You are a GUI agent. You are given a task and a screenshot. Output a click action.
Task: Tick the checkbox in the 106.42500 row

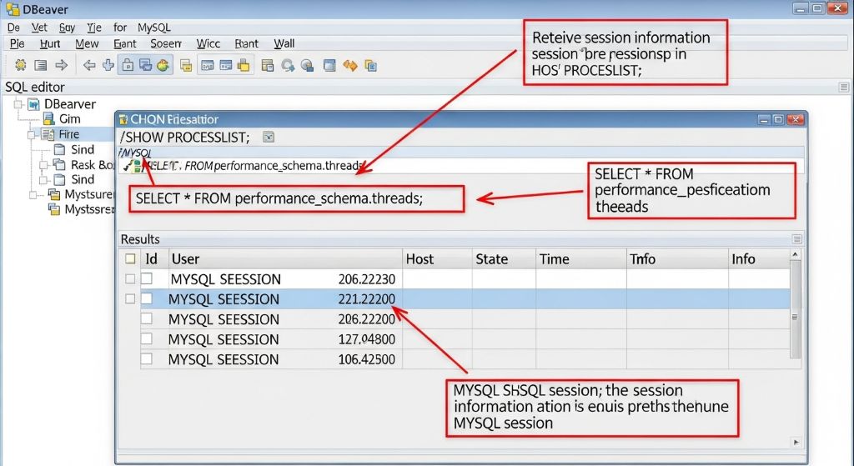point(147,358)
